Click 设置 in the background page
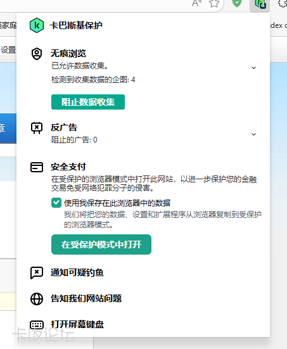 pos(8,50)
